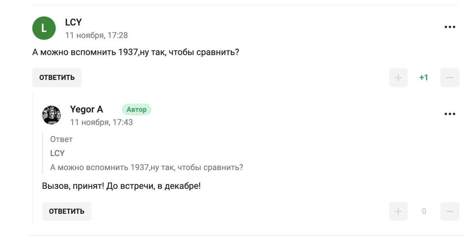This screenshot has height=236, width=474.
Task: Click ОТВЕТИТЬ under LCY's comment
Action: pyautogui.click(x=57, y=77)
